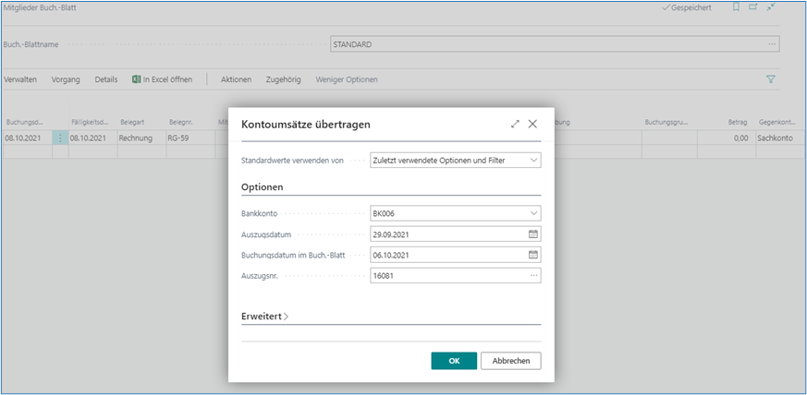This screenshot has height=395, width=807.
Task: Click the filter funnel icon
Action: 771,80
